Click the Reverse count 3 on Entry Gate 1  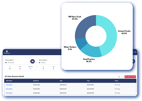click(x=30, y=69)
